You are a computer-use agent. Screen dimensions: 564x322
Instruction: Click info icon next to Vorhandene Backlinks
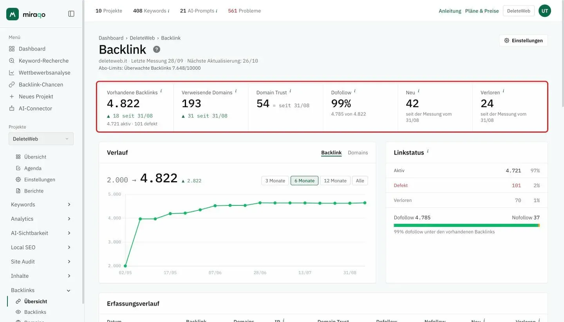(x=161, y=91)
